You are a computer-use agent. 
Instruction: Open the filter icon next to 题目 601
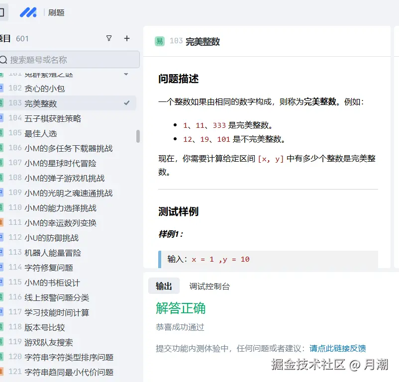(x=109, y=38)
